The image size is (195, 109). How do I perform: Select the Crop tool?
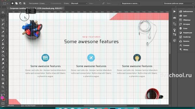pos(3,28)
